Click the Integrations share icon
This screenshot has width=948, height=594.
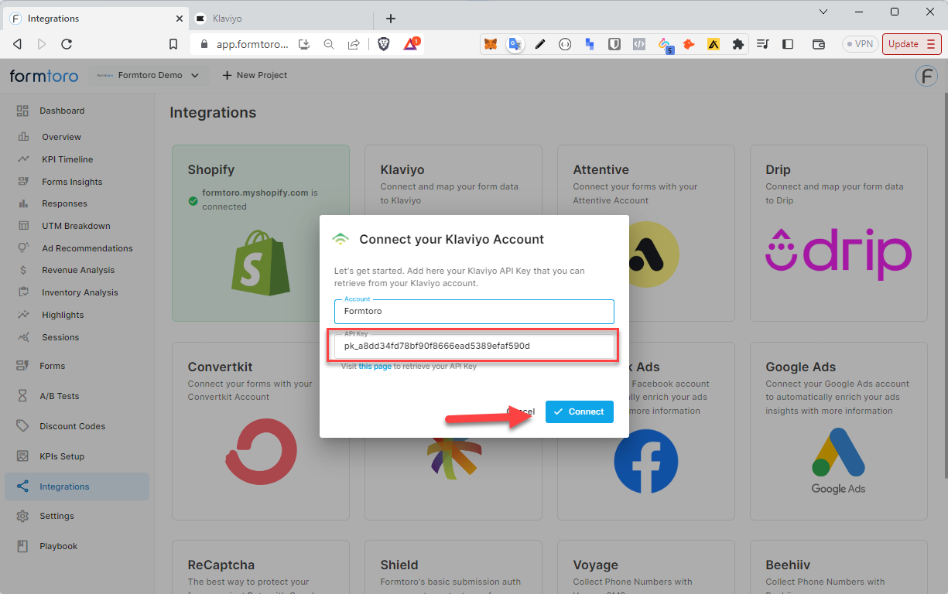[x=22, y=486]
